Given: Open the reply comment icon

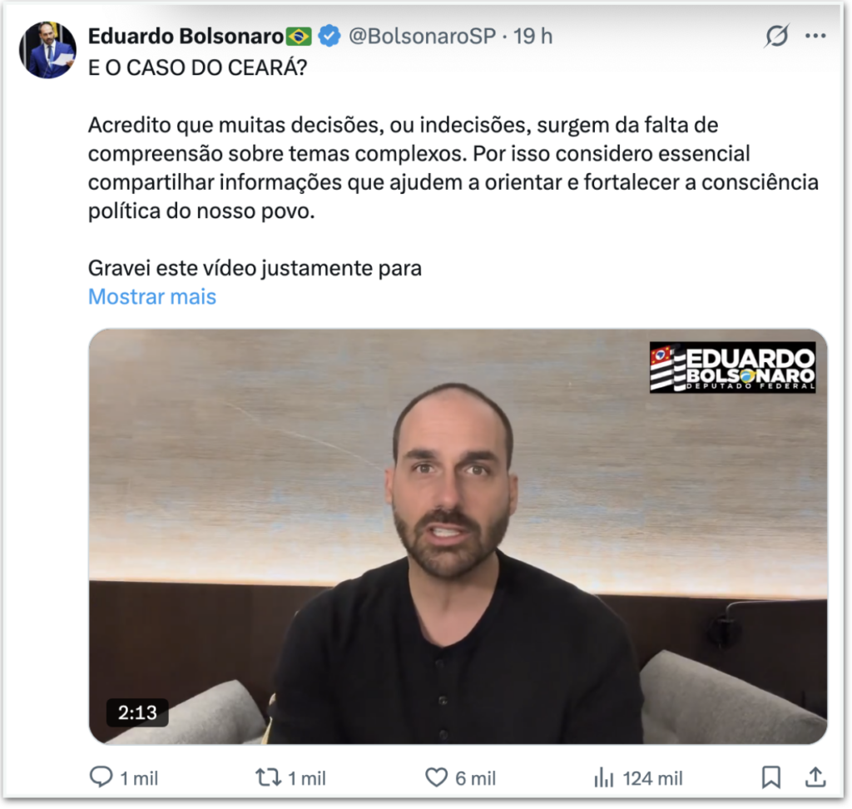Looking at the screenshot, I should pyautogui.click(x=101, y=777).
